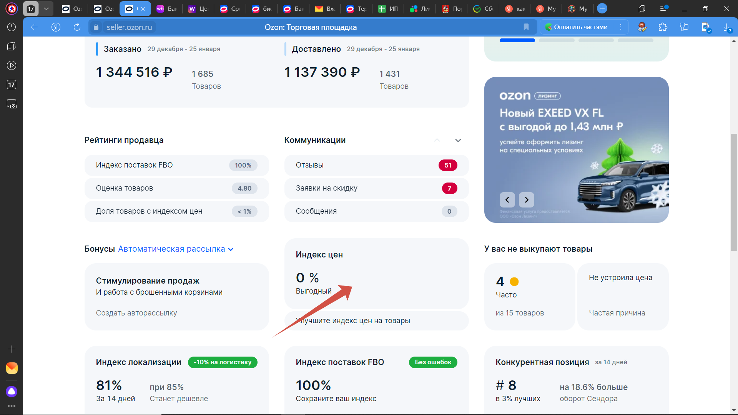
Task: Open the browser history clock icon
Action: tap(12, 27)
